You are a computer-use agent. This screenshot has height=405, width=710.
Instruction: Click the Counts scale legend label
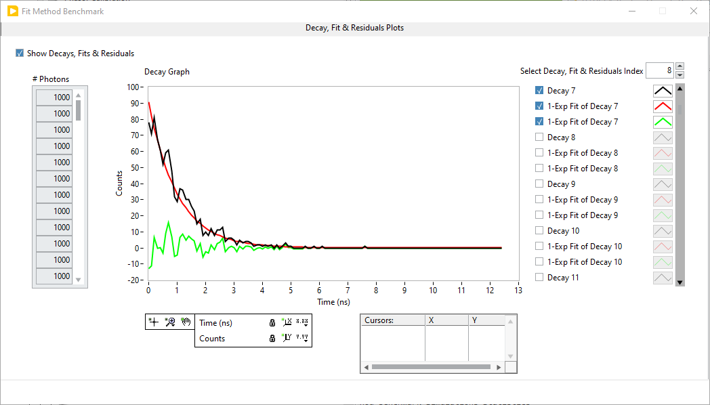tap(212, 339)
